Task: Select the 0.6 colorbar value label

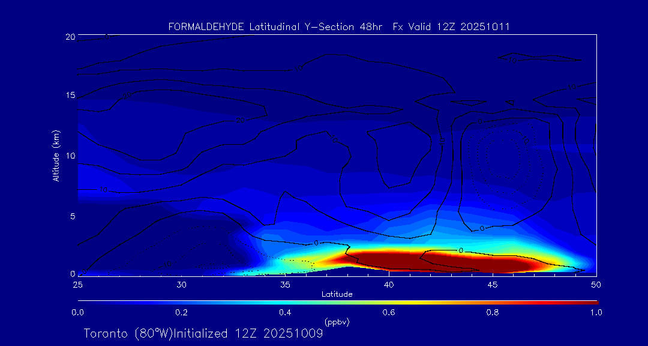Action: (x=389, y=312)
